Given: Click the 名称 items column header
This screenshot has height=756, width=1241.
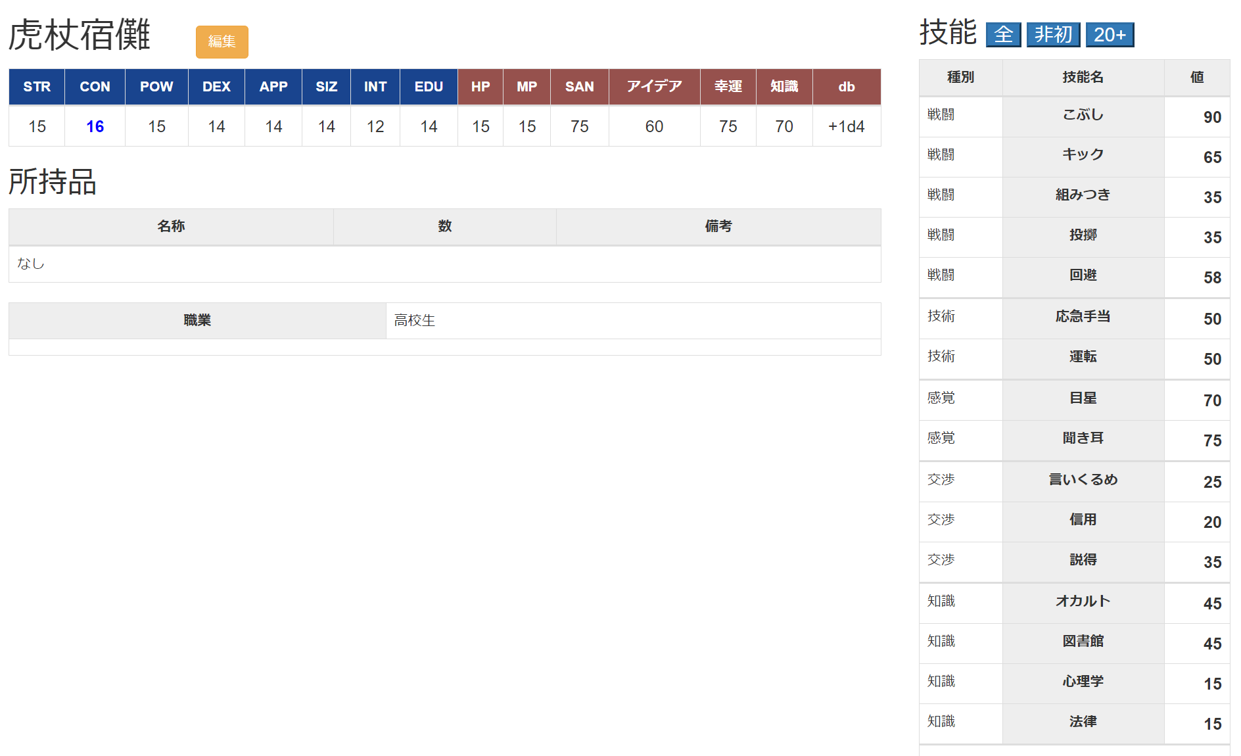Looking at the screenshot, I should [x=171, y=227].
